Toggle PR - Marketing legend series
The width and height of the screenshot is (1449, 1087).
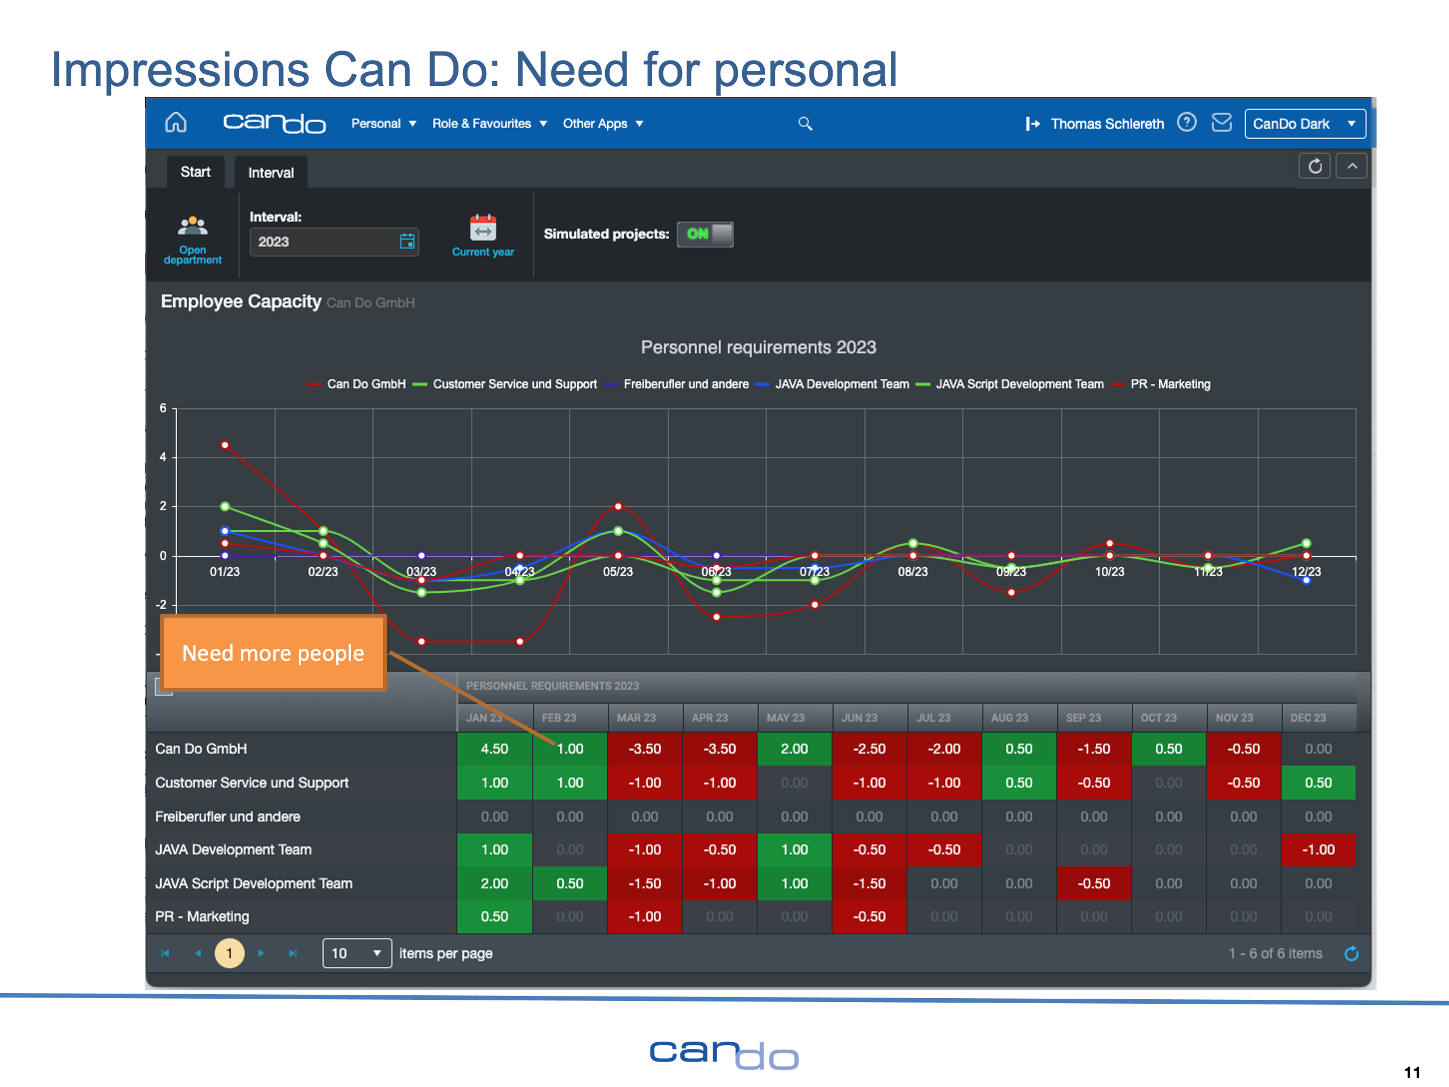tap(1161, 384)
